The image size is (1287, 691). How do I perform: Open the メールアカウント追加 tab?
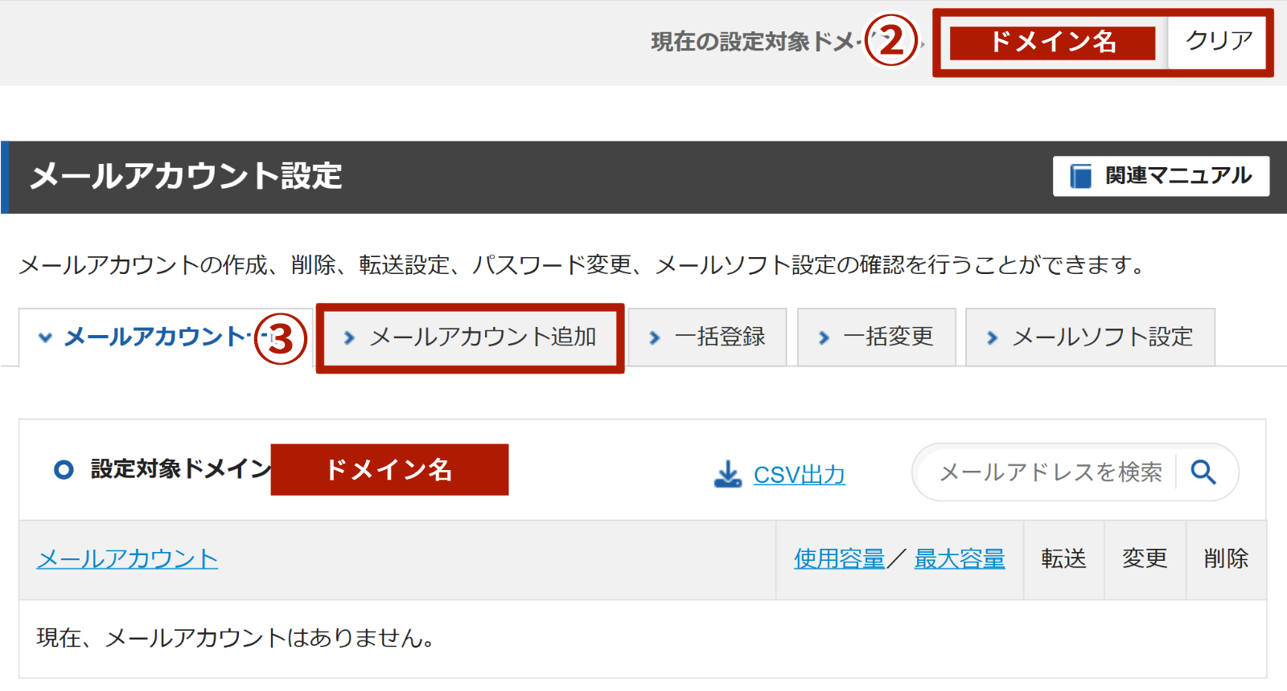pos(482,337)
